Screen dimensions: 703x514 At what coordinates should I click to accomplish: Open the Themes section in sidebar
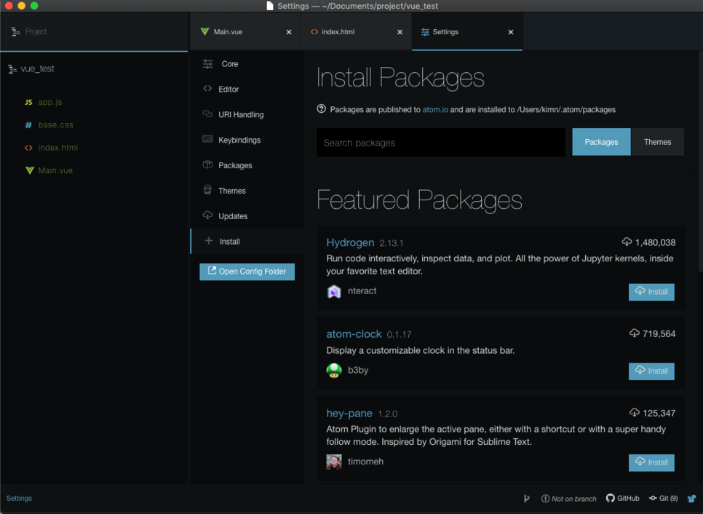(247, 191)
